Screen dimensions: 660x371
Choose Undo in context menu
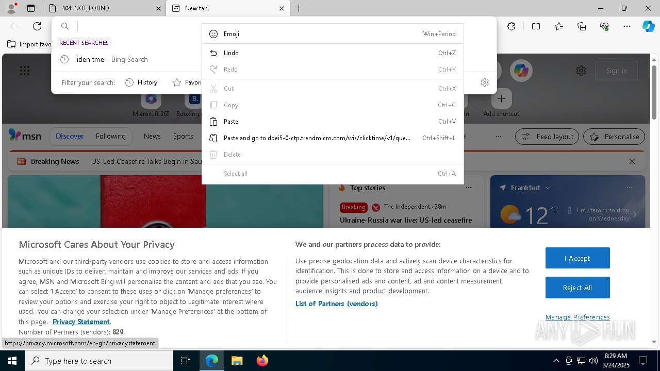tap(333, 53)
